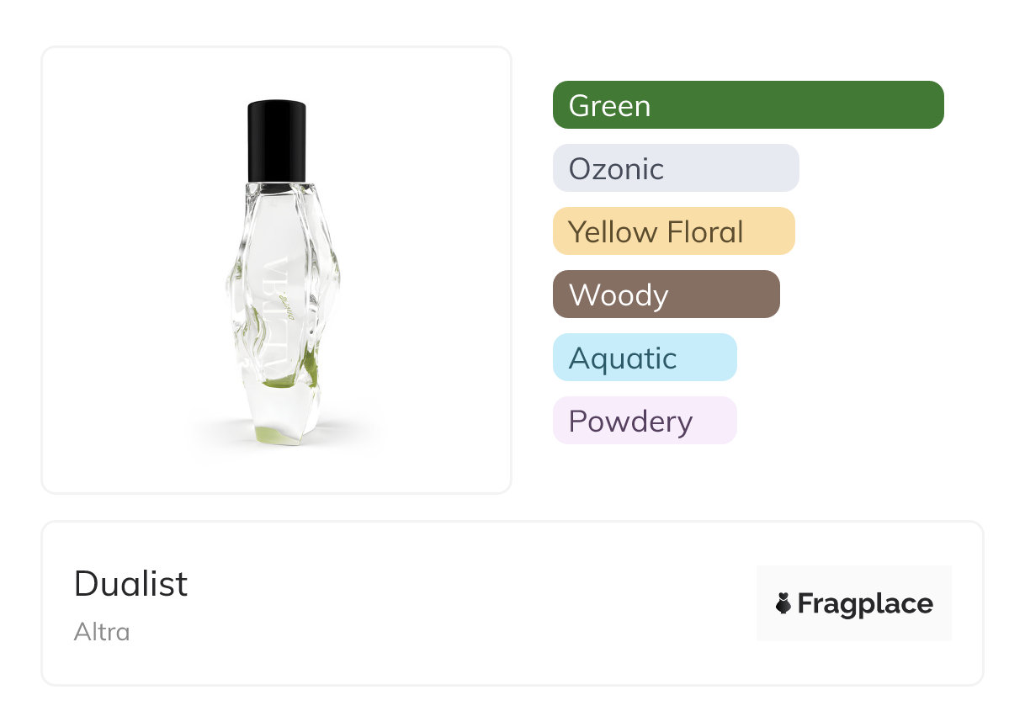This screenshot has height=727, width=1025.
Task: Choose the Yellow Floral accord bar
Action: click(x=673, y=231)
